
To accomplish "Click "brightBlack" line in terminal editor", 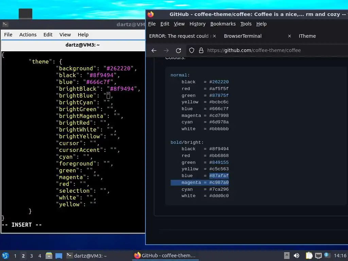I will 98,89.
